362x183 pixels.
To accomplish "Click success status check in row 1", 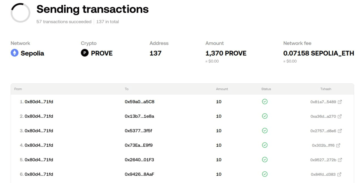I will pyautogui.click(x=265, y=102).
